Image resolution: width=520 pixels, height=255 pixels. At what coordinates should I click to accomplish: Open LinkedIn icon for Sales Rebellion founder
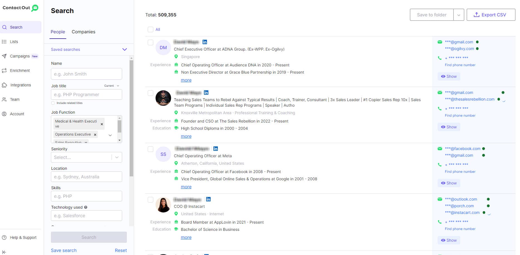[206, 92]
